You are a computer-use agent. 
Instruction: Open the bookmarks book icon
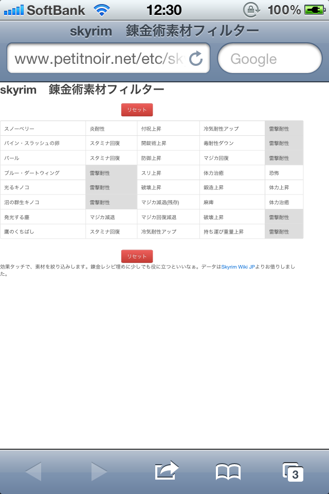click(228, 471)
